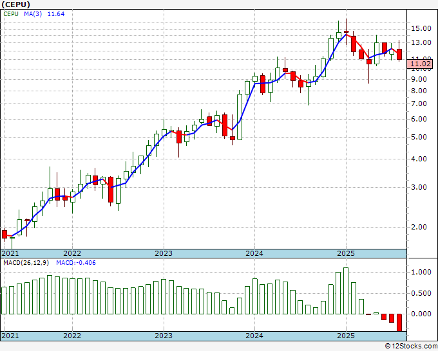Click the 9.00 price axis label

point(419,80)
